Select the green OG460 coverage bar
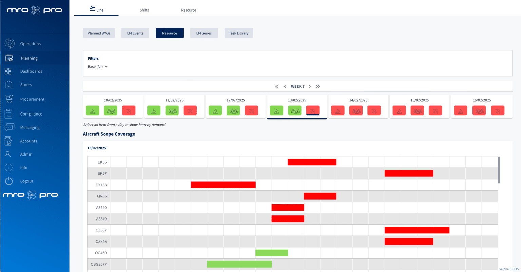Viewport: 521px width, 272px height. 272,253
